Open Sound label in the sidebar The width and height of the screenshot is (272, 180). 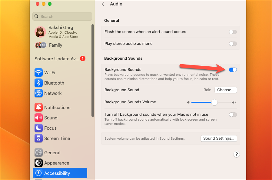point(51,118)
